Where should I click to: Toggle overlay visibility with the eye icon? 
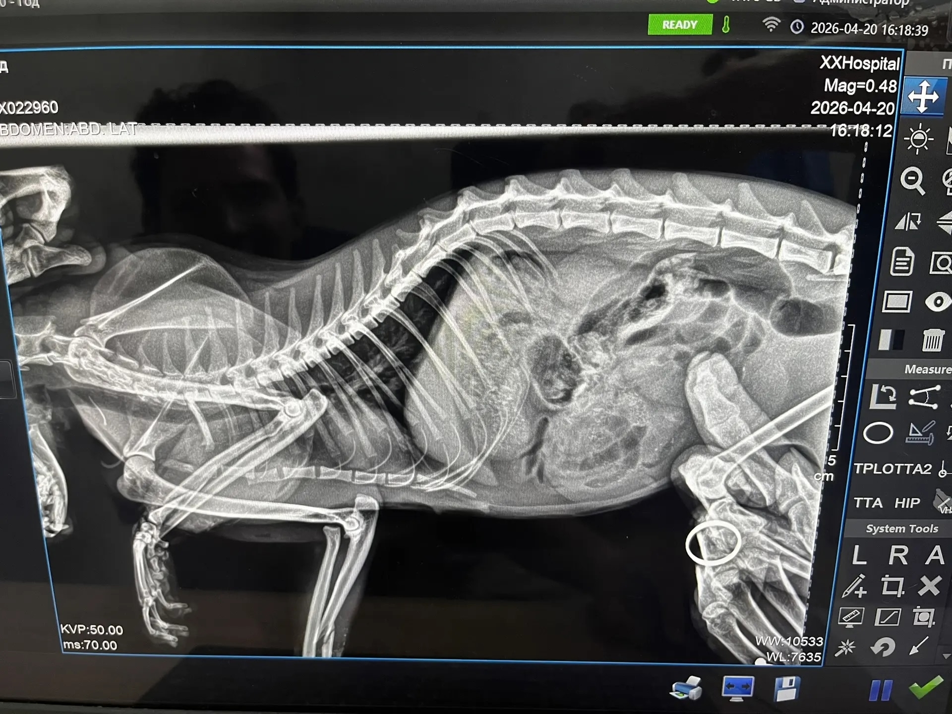point(938,301)
